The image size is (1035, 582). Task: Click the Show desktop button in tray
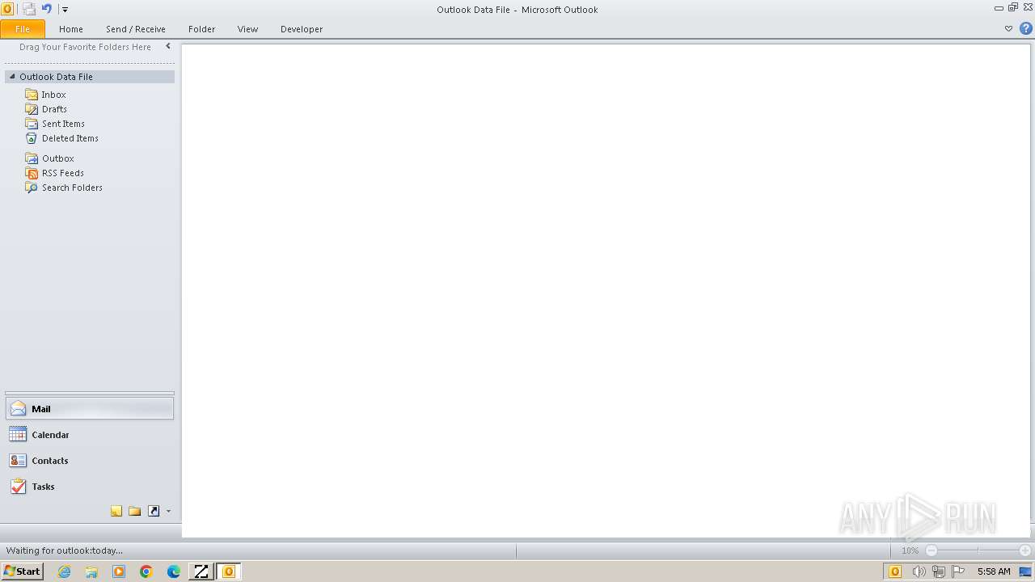(1025, 571)
